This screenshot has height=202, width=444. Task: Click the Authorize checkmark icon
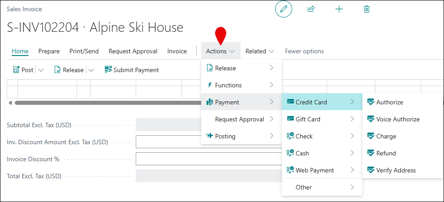pos(371,102)
